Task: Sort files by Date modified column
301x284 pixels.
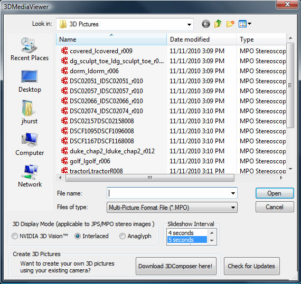Action: point(201,40)
